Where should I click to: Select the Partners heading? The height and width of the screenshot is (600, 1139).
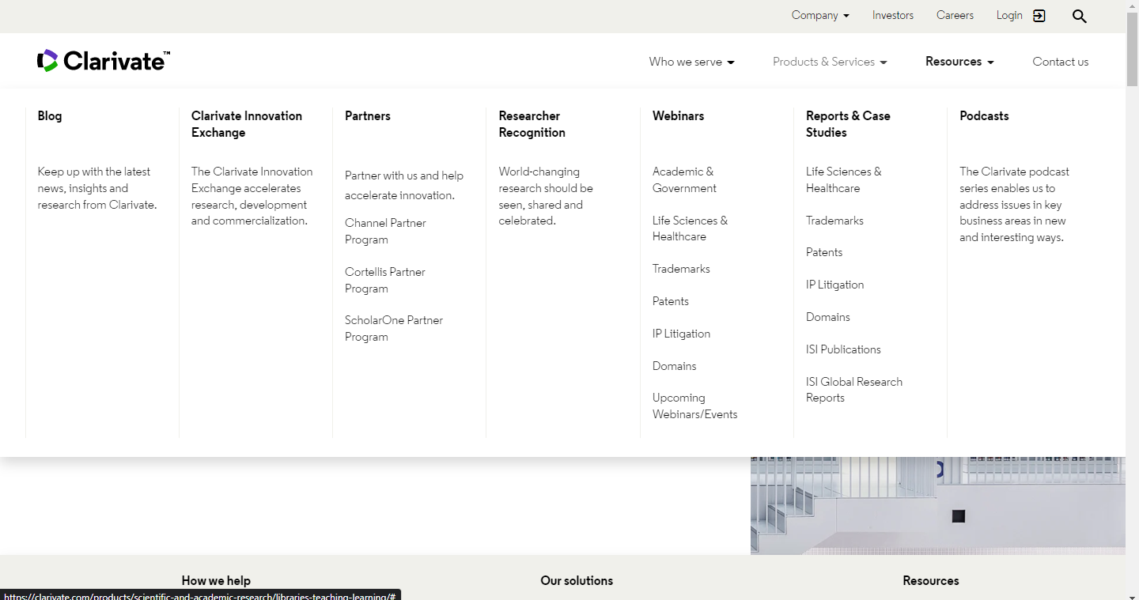[368, 115]
